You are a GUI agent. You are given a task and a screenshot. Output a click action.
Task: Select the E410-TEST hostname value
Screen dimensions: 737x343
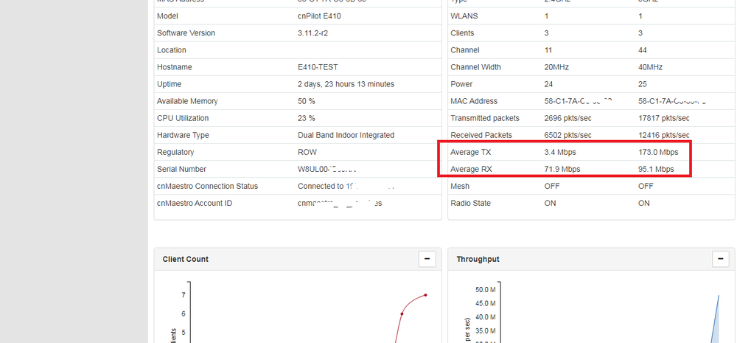click(316, 67)
